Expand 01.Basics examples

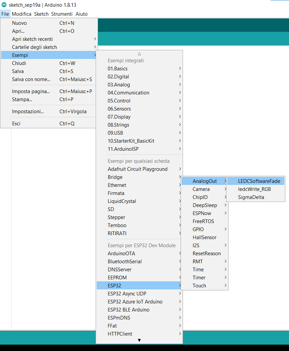(x=139, y=69)
